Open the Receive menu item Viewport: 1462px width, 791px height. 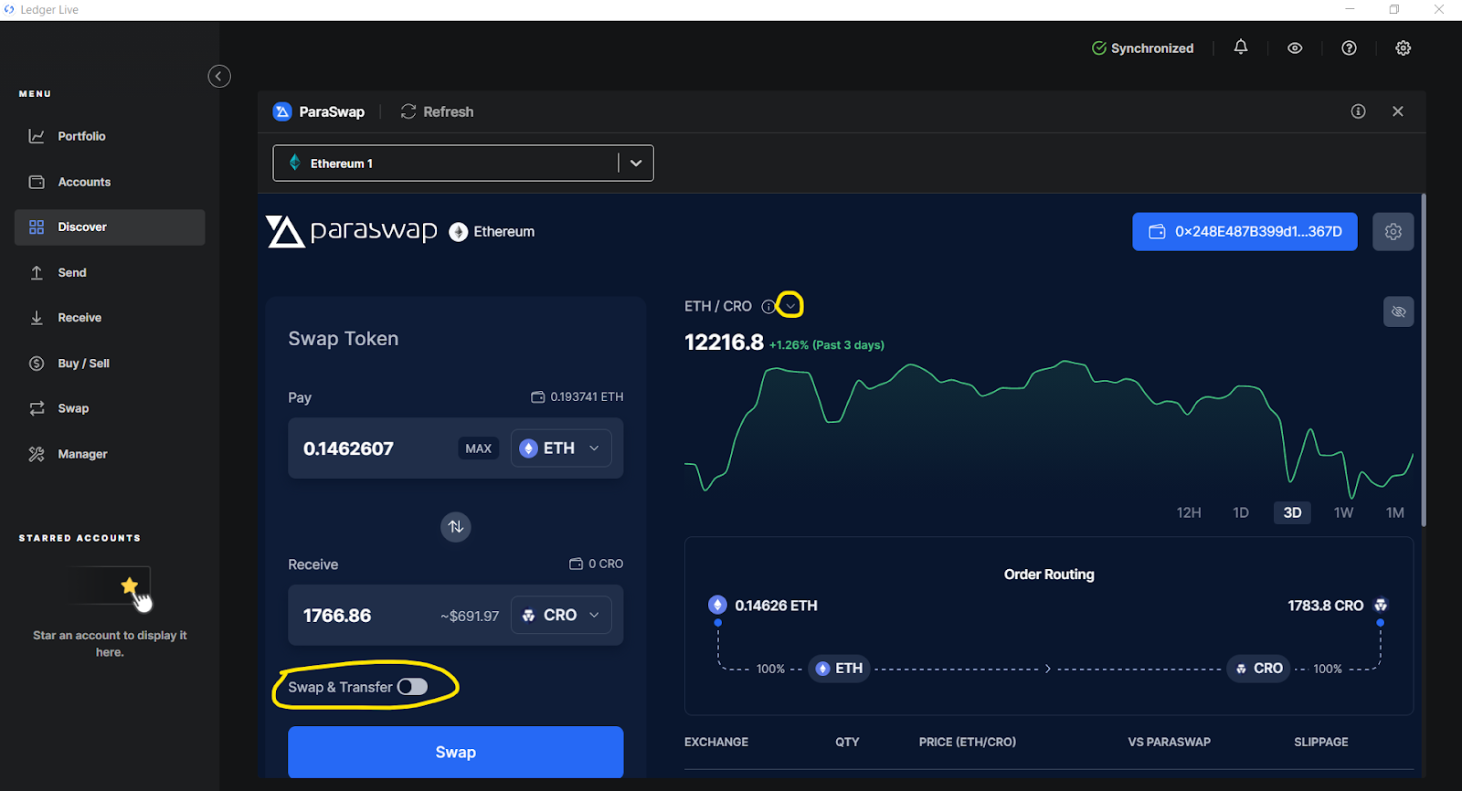click(110, 318)
